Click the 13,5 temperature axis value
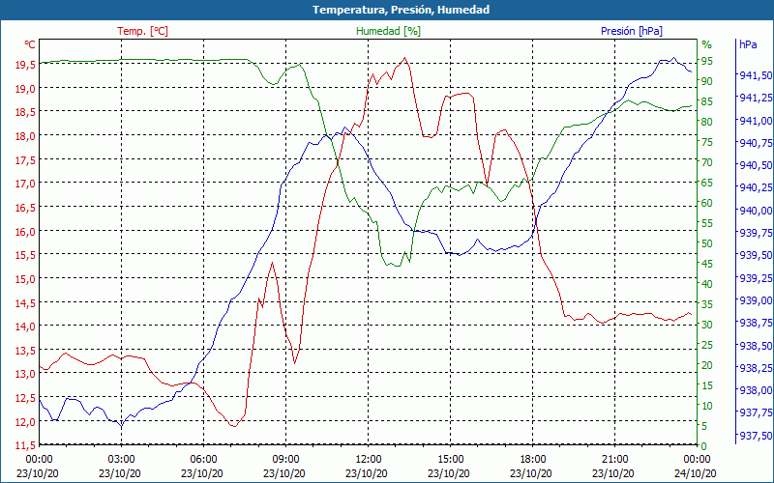Image resolution: width=774 pixels, height=483 pixels. click(x=25, y=351)
